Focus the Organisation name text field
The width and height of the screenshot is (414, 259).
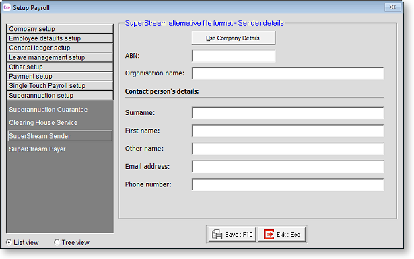[x=288, y=73]
